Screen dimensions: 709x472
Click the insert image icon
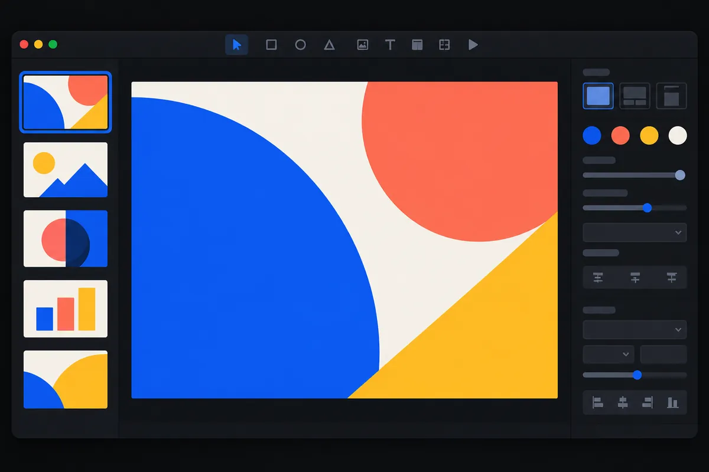(363, 45)
